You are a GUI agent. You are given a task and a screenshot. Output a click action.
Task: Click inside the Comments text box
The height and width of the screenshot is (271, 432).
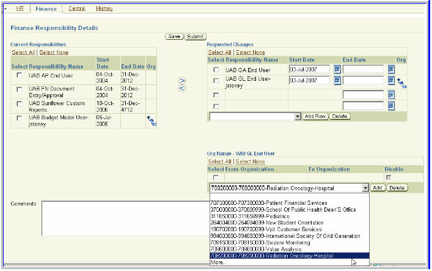click(x=122, y=217)
